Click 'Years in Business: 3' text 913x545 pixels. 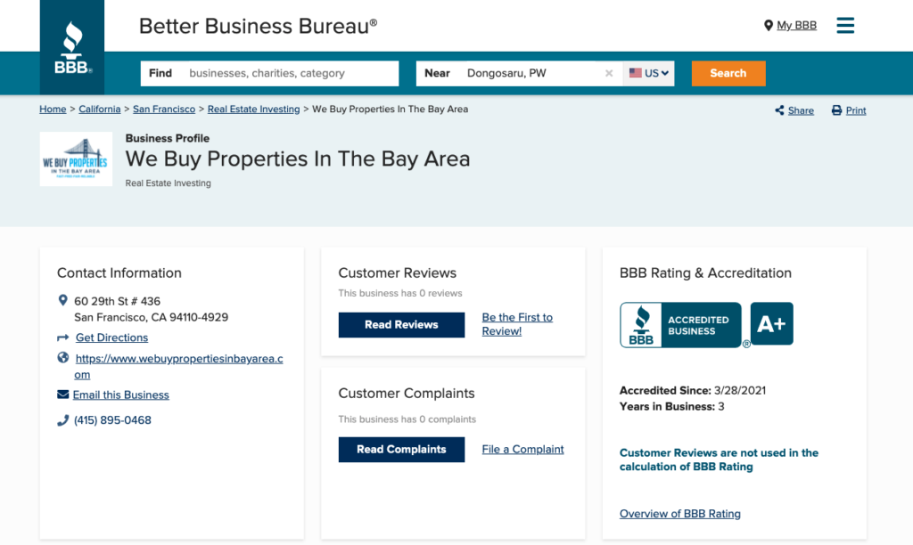(672, 407)
